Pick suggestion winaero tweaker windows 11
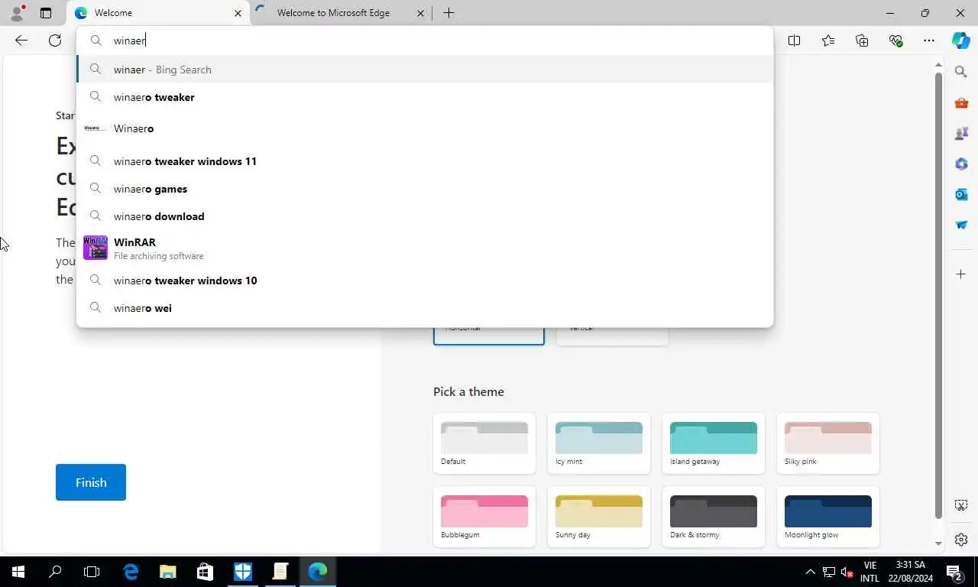Viewport: 978px width, 587px height. tap(425, 161)
